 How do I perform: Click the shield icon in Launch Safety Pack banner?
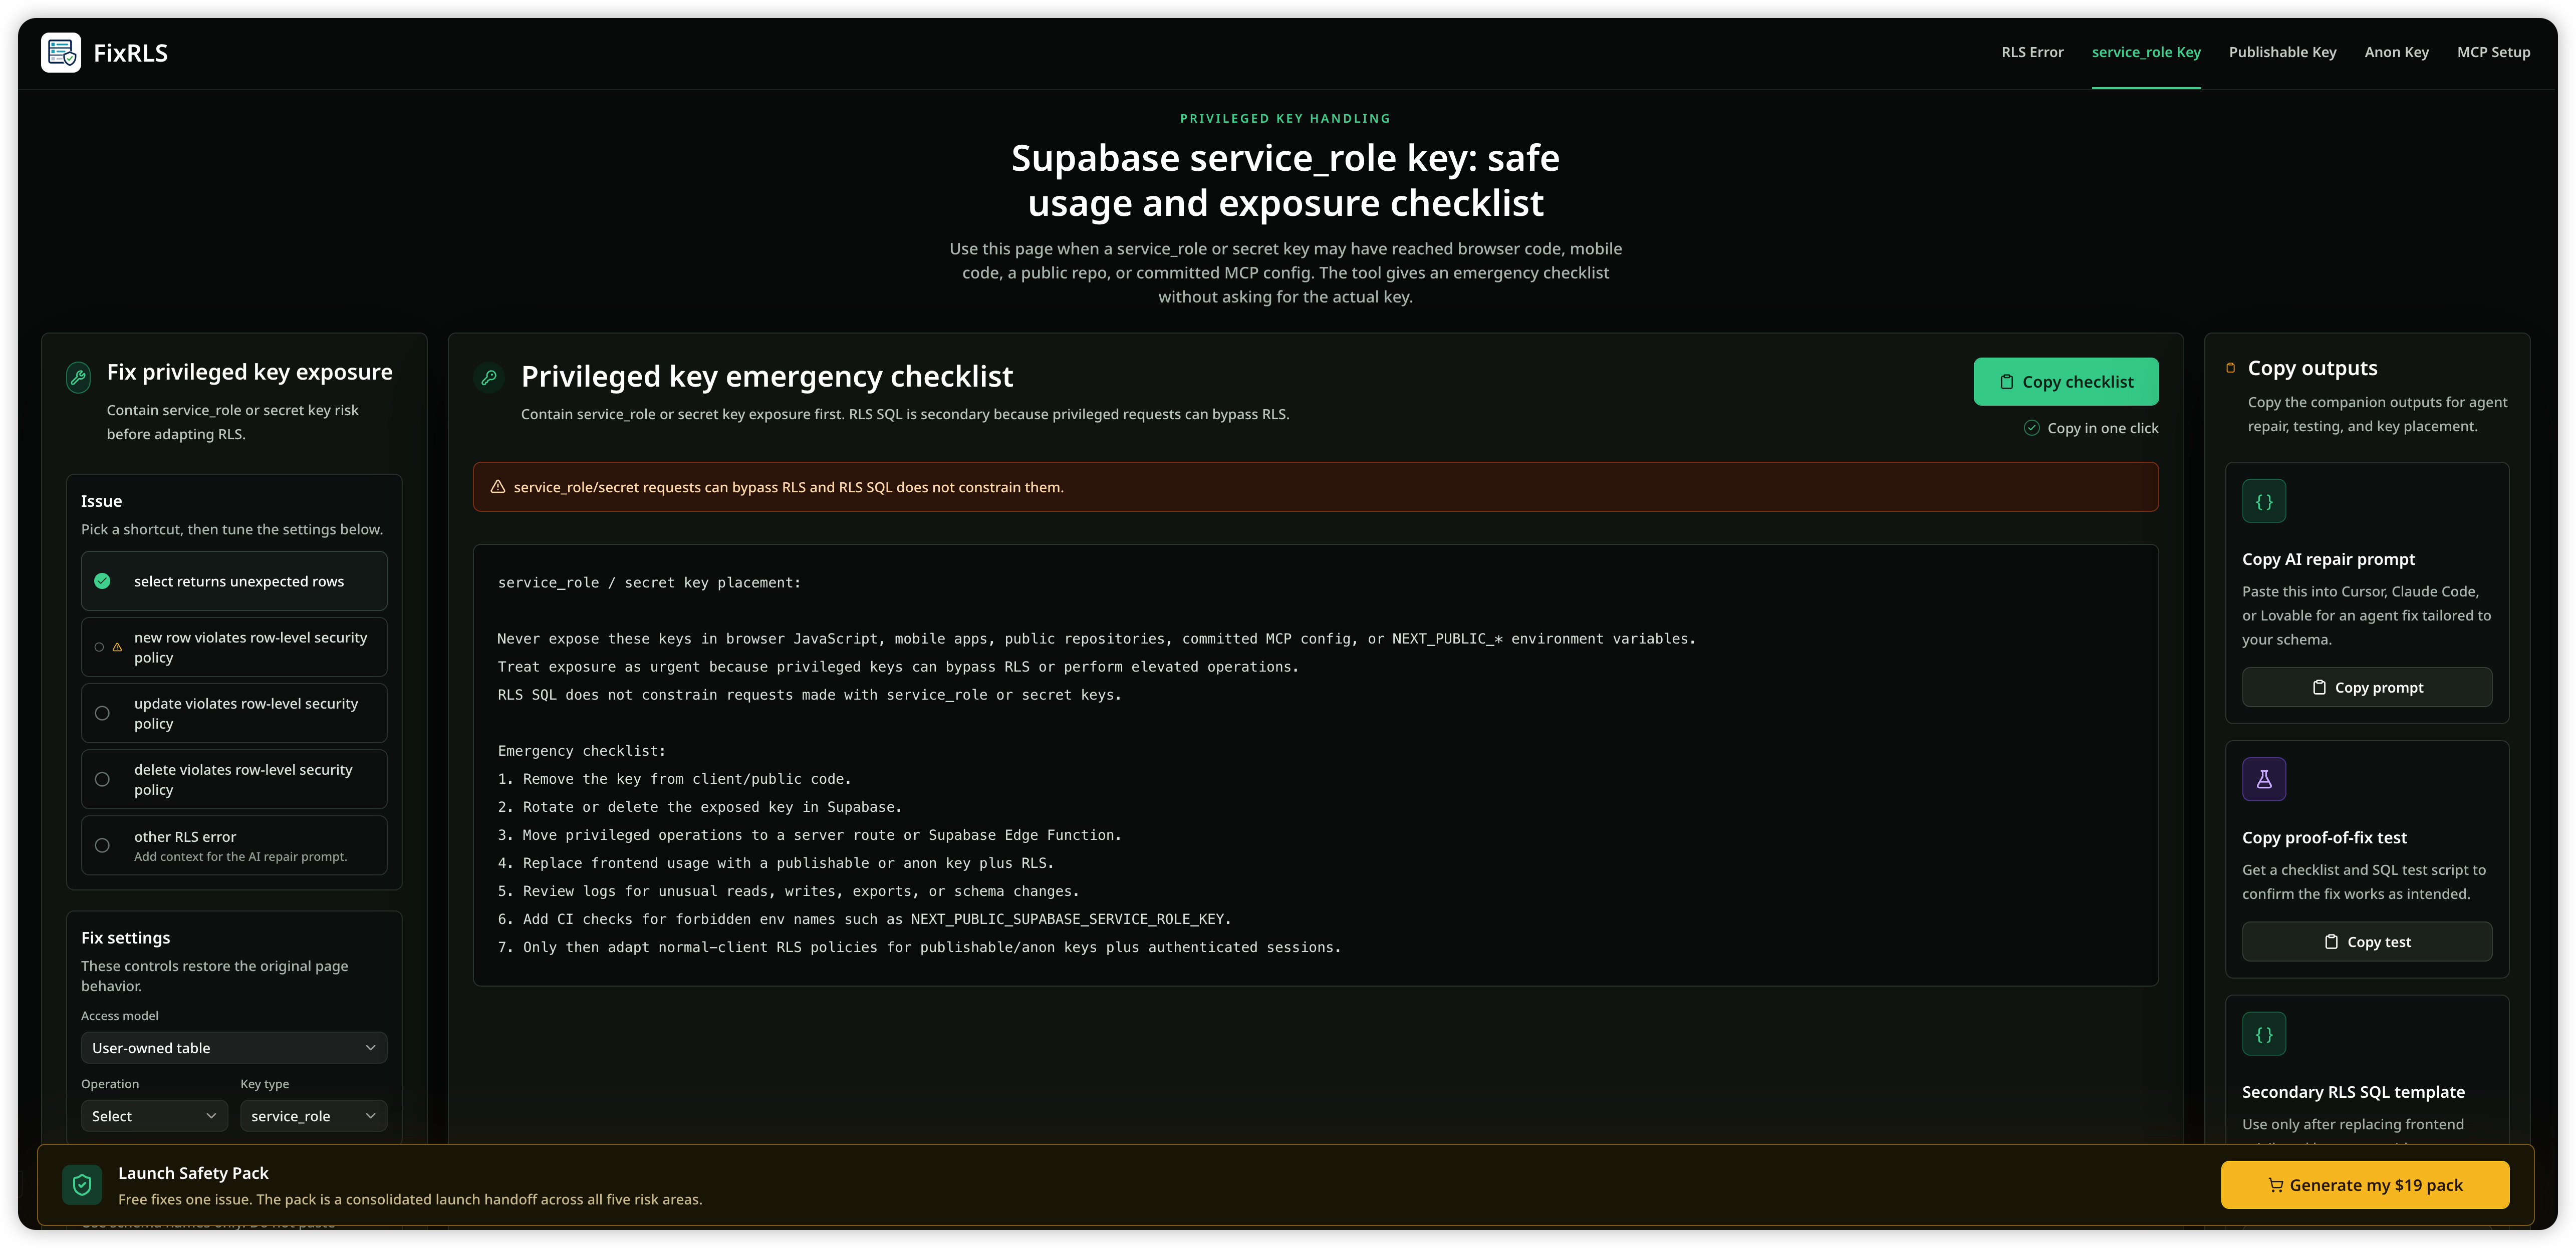pos(82,1185)
